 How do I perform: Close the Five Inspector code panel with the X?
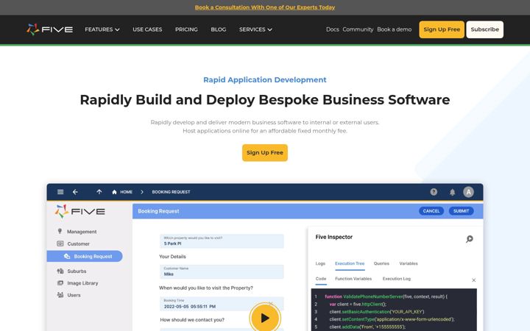tap(473, 280)
